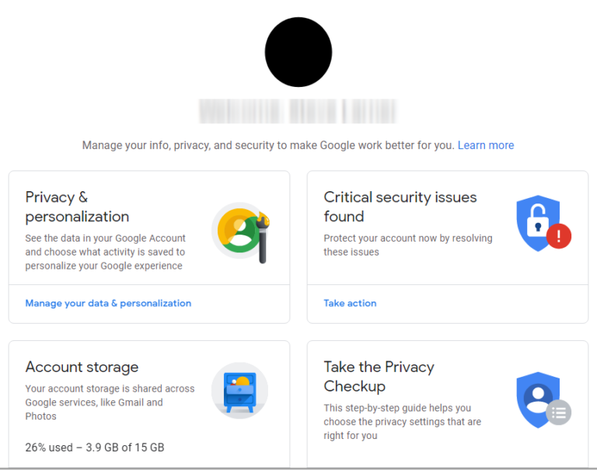Click 'Protect your account now by resolving' text
The height and width of the screenshot is (470, 597).
tap(408, 238)
